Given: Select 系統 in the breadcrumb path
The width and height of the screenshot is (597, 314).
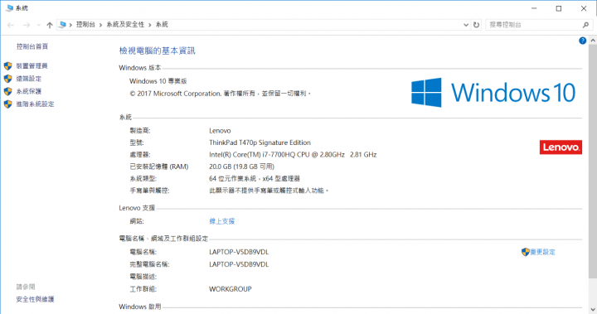Looking at the screenshot, I should (162, 24).
